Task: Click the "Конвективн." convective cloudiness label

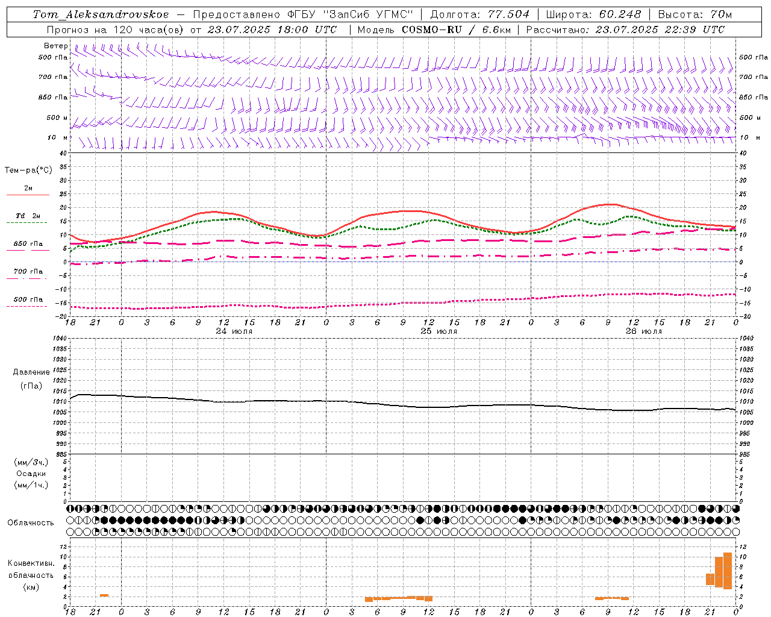Action: [x=31, y=563]
